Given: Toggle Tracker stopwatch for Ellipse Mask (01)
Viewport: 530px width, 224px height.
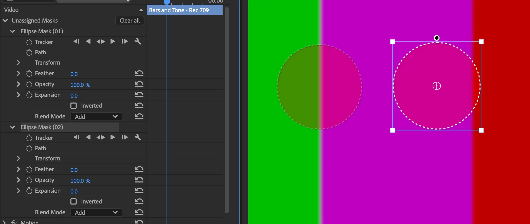Looking at the screenshot, I should tap(29, 42).
